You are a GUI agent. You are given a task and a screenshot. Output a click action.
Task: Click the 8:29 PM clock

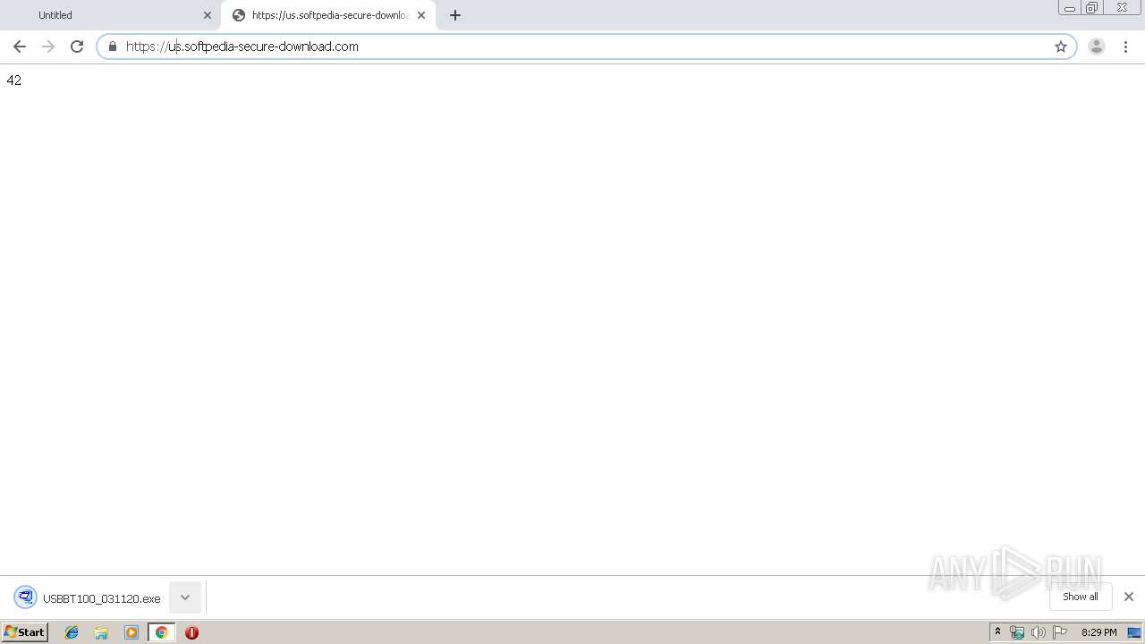coord(1098,632)
